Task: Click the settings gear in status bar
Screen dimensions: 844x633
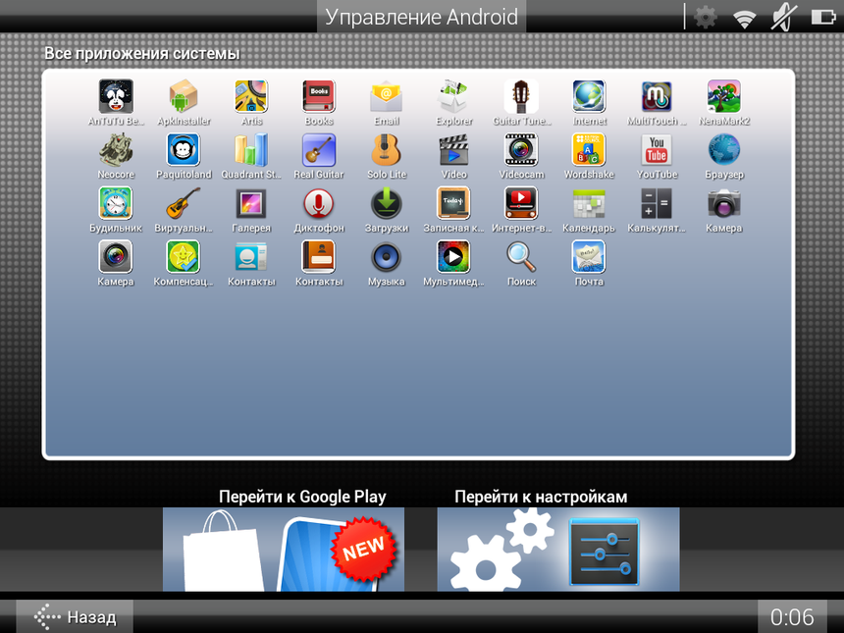Action: 706,17
